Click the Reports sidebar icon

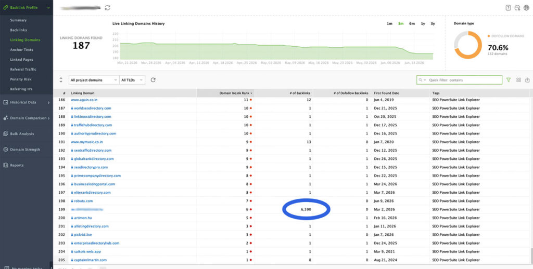click(x=5, y=165)
